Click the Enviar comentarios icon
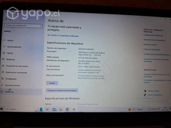This screenshot has height=128, width=171. 145,95
